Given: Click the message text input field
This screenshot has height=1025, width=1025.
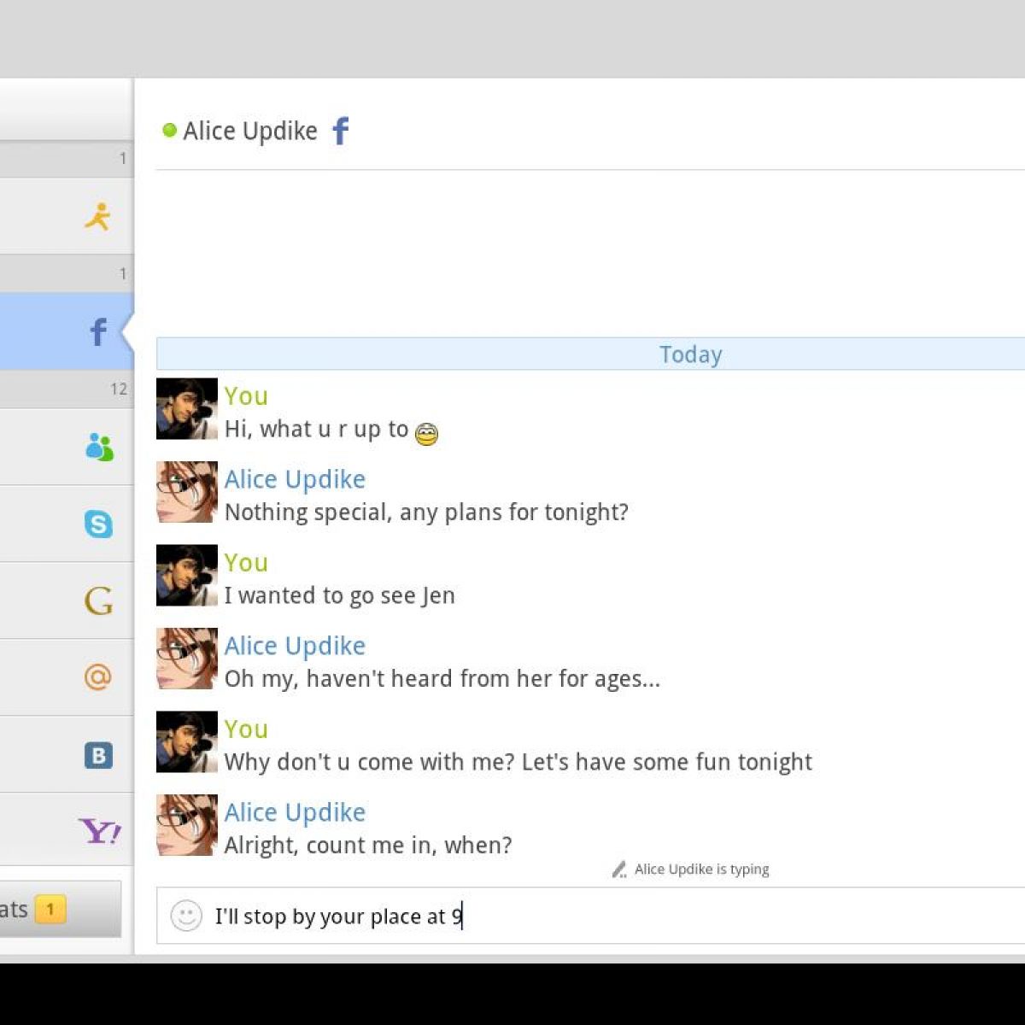Looking at the screenshot, I should click(x=598, y=916).
